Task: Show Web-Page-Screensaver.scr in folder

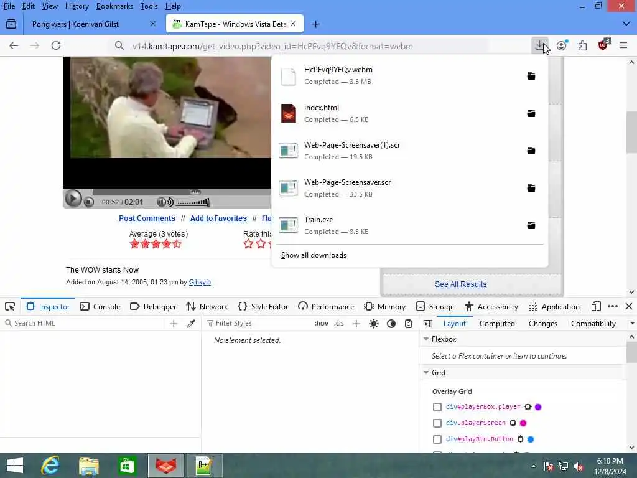Action: (531, 188)
